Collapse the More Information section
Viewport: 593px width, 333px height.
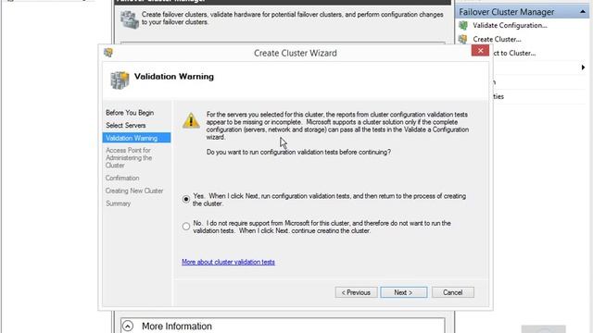tap(128, 326)
